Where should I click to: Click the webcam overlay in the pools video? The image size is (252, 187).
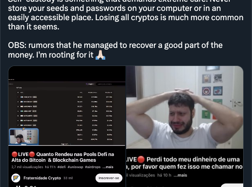point(24,137)
